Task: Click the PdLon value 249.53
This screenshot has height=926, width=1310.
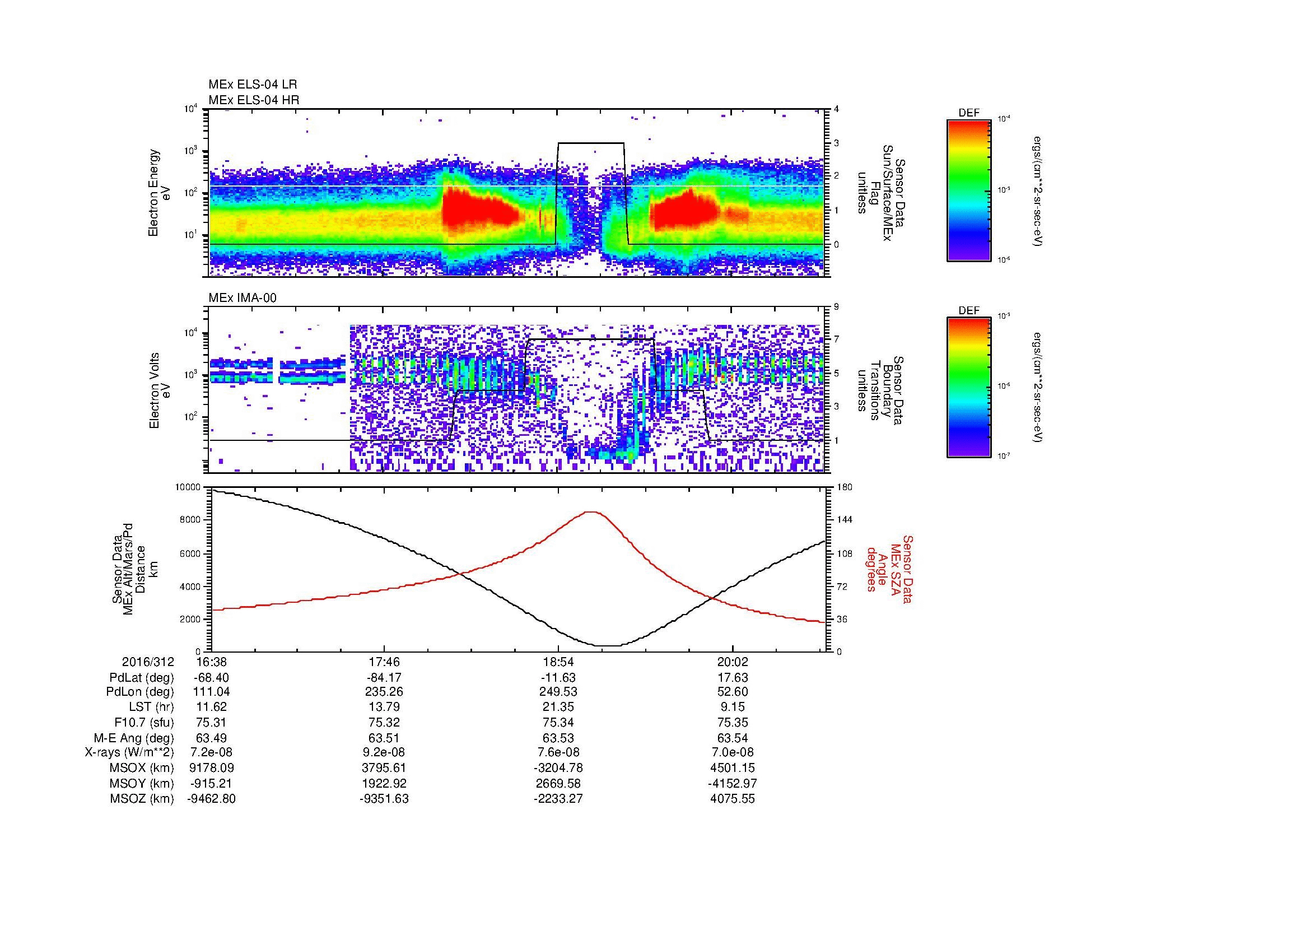Action: (x=558, y=692)
